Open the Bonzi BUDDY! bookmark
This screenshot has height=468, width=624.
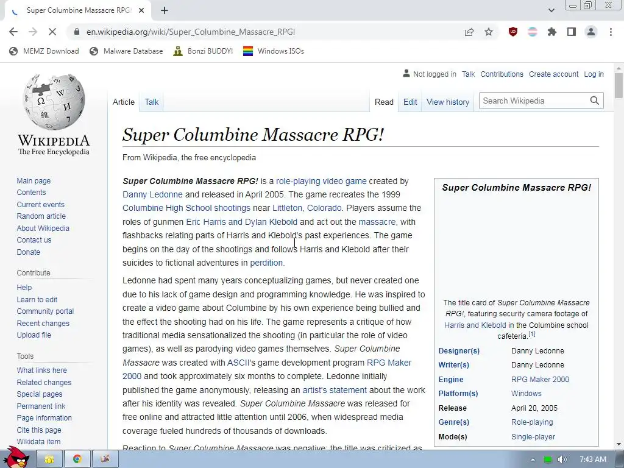[203, 51]
